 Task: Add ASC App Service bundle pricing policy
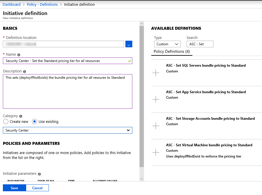[x=156, y=99]
